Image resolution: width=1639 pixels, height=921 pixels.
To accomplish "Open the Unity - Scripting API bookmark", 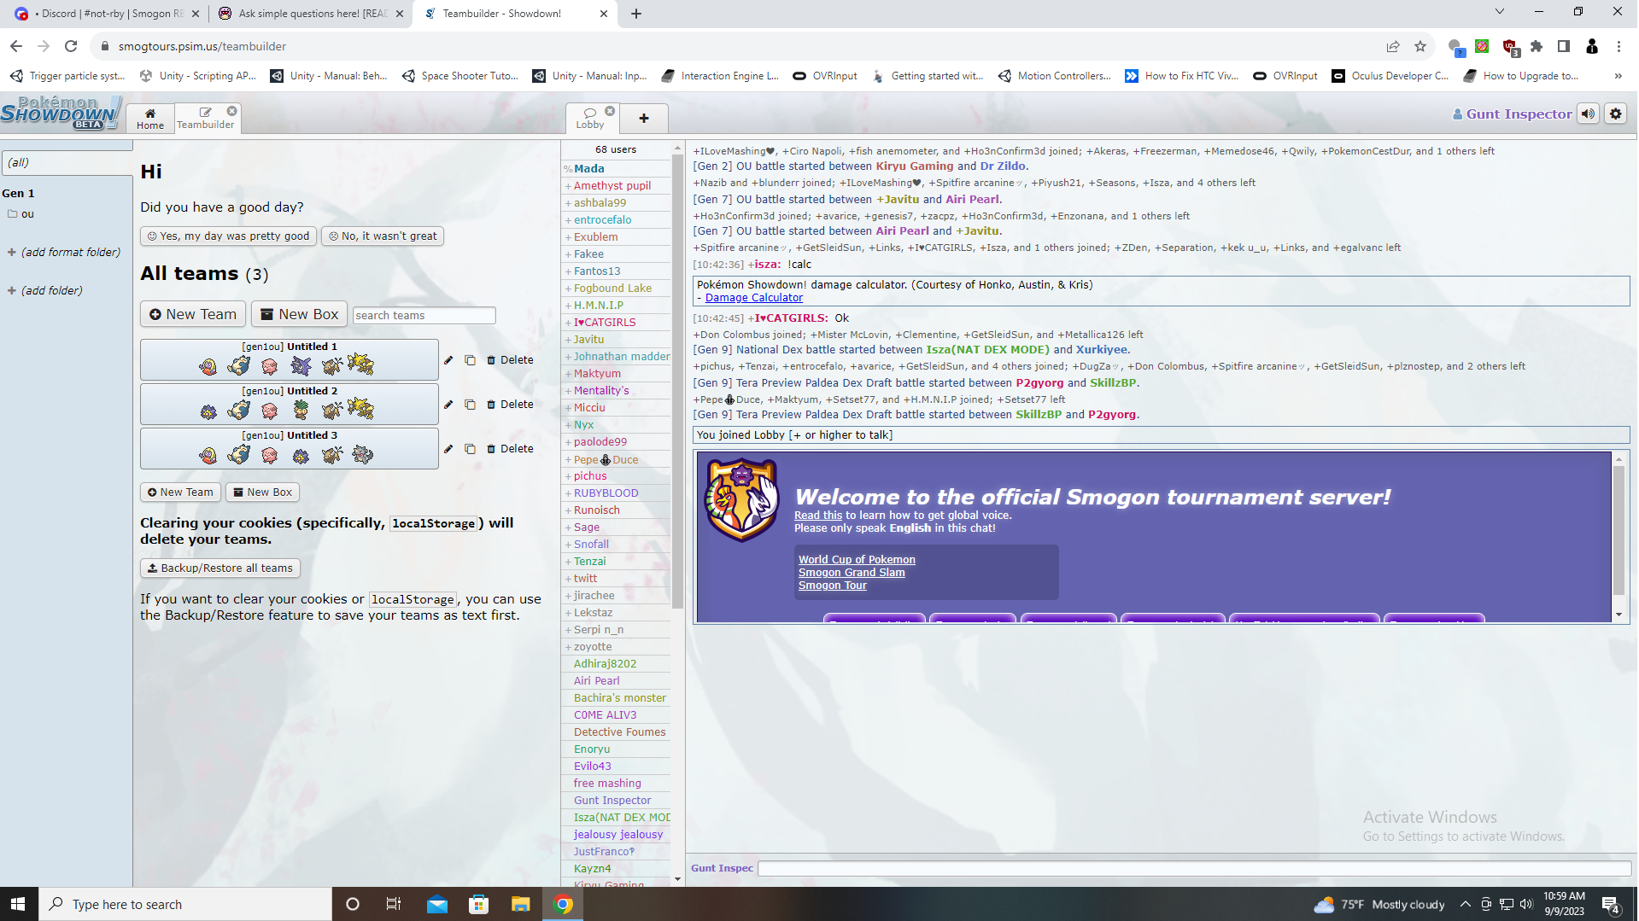I will pyautogui.click(x=198, y=76).
